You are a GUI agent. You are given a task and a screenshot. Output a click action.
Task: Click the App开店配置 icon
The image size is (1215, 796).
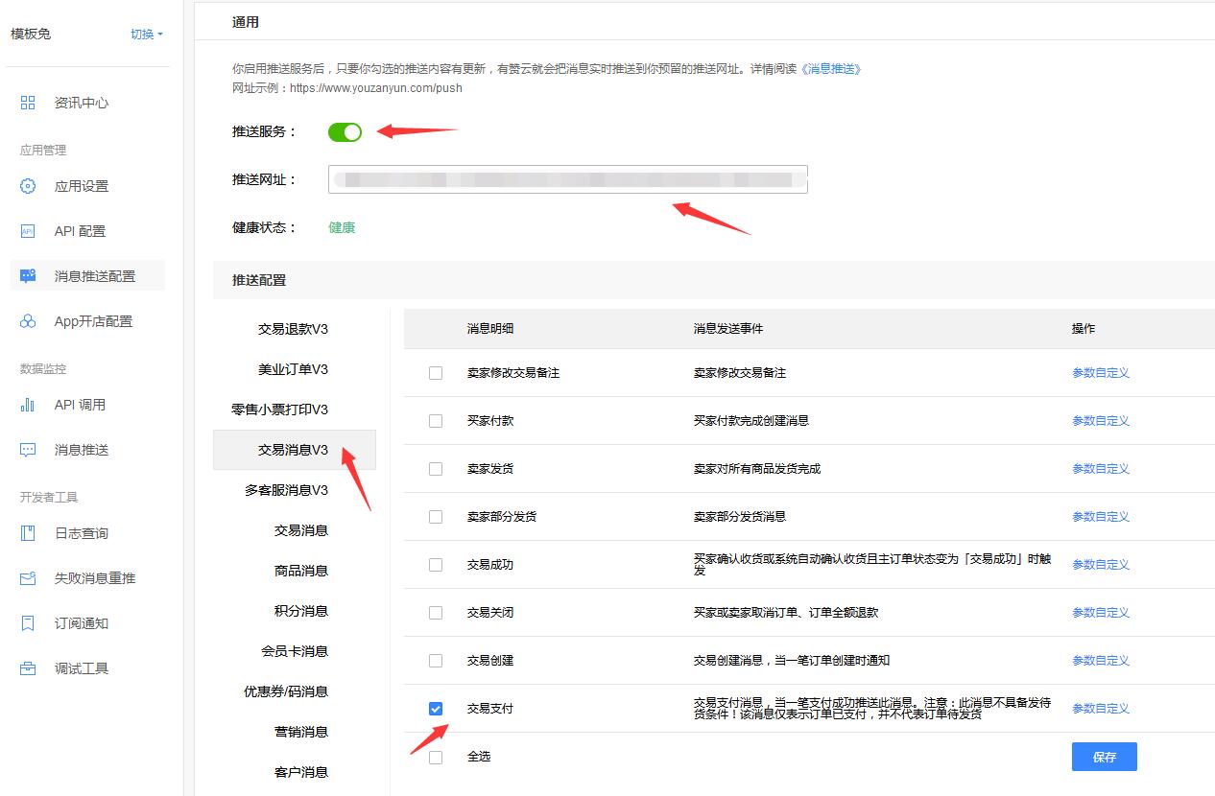pyautogui.click(x=28, y=321)
